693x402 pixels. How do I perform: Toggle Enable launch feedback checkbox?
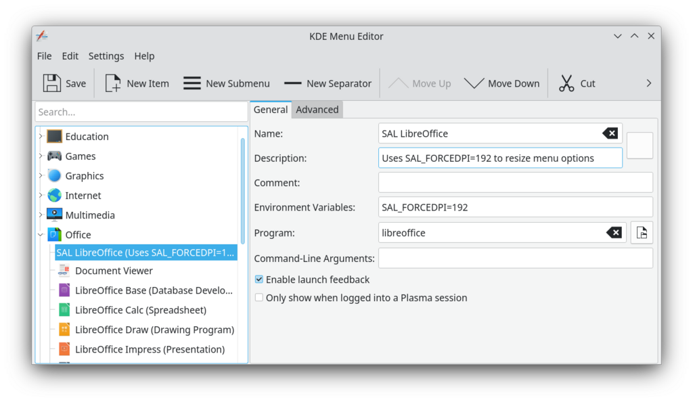[259, 280]
